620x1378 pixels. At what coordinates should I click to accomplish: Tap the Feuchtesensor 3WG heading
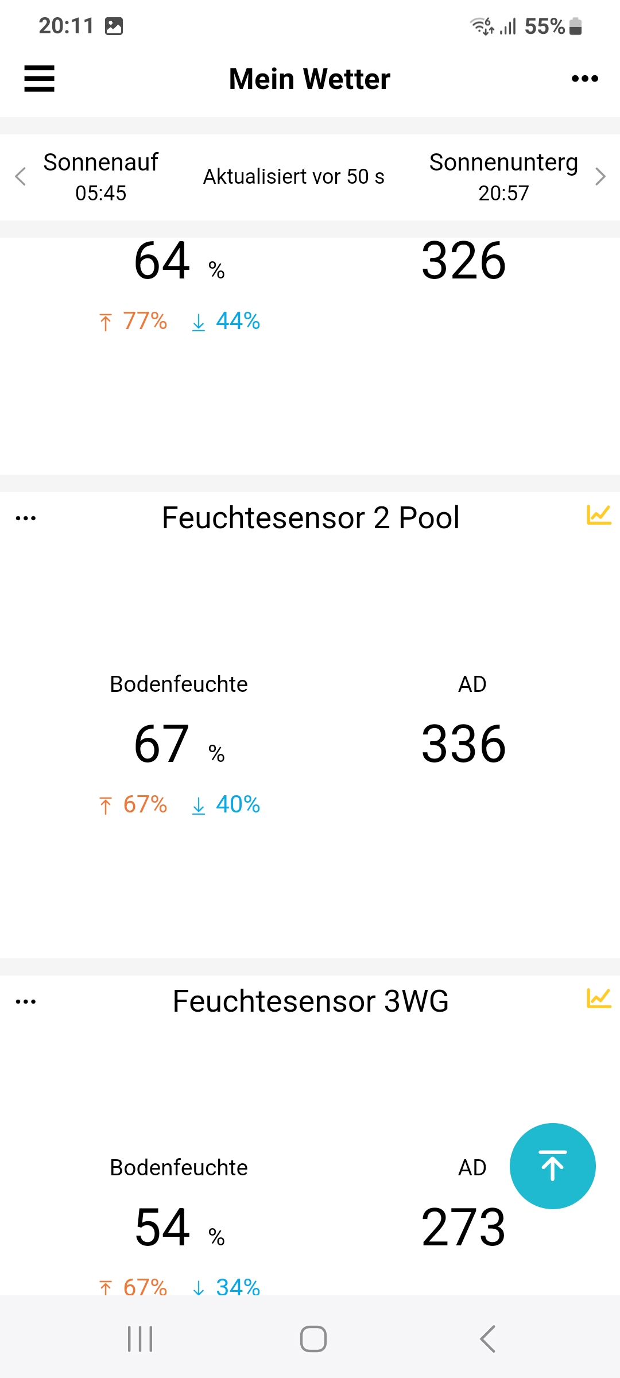pyautogui.click(x=311, y=1001)
